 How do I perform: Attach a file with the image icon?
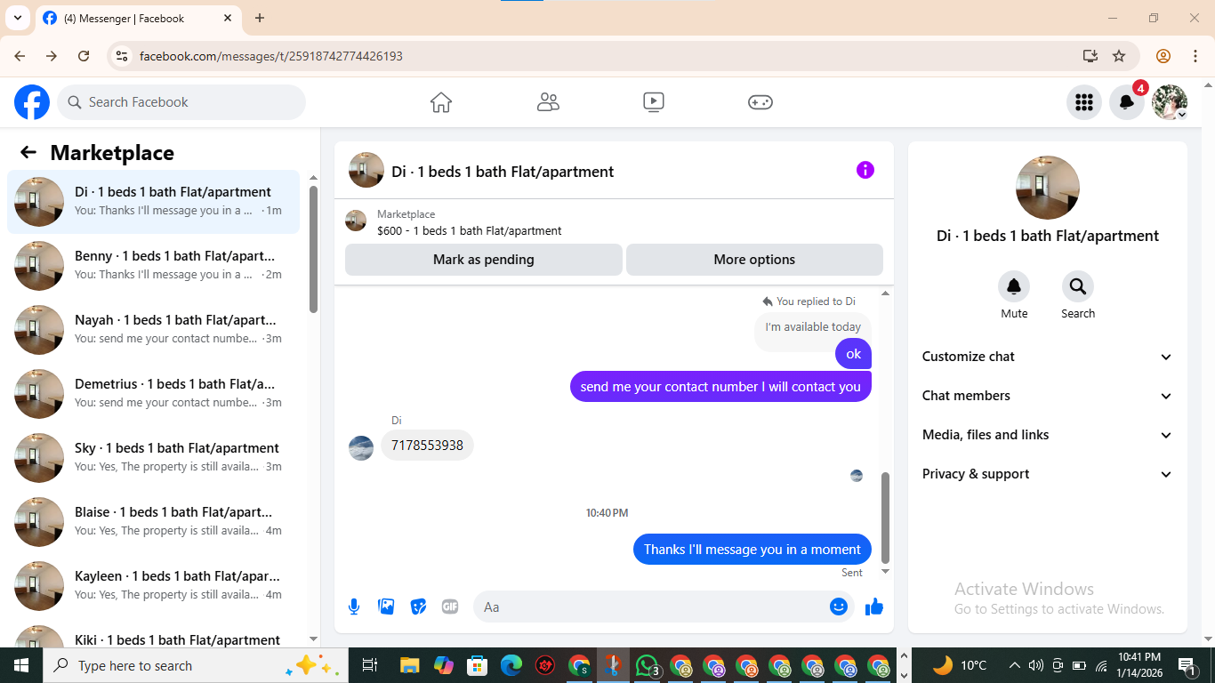tap(386, 607)
